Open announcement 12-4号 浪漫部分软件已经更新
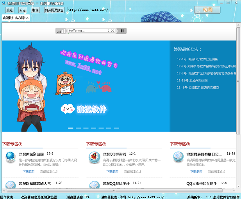This screenshot has width=241, height=199. coord(197,59)
